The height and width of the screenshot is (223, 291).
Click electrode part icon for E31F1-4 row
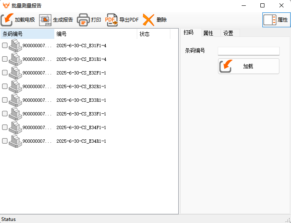point(15,46)
